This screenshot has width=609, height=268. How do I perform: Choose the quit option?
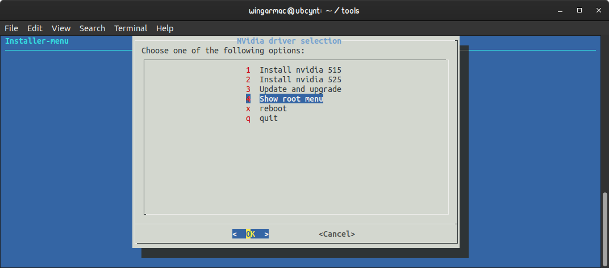[262, 118]
